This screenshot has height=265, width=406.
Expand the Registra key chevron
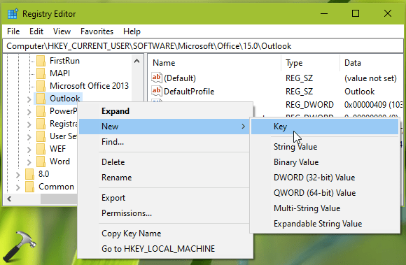pyautogui.click(x=29, y=124)
